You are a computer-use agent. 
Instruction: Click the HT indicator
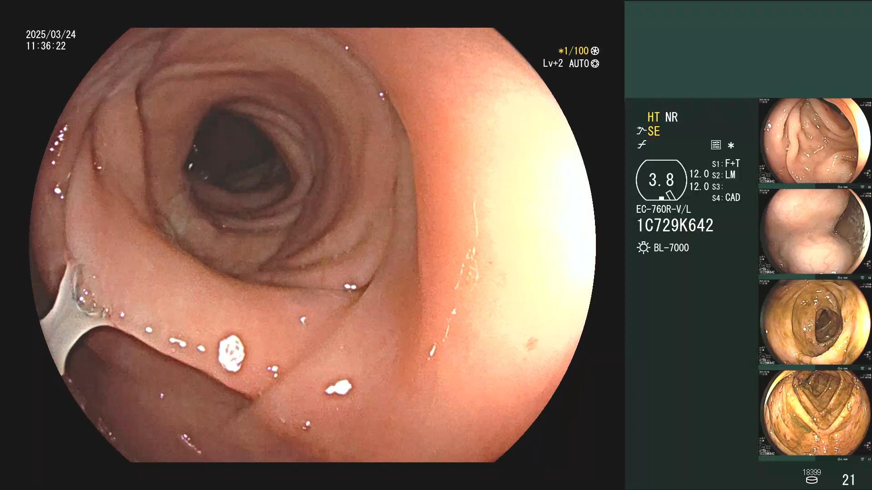[653, 117]
